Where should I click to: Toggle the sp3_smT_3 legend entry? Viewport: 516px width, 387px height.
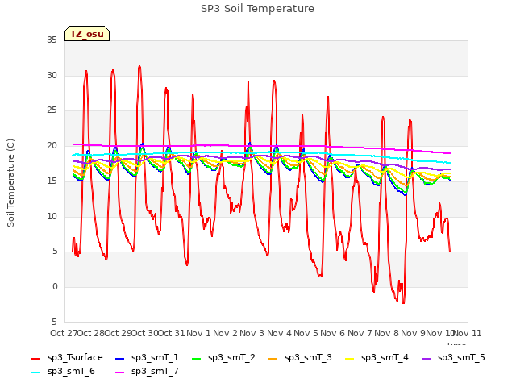300,357
